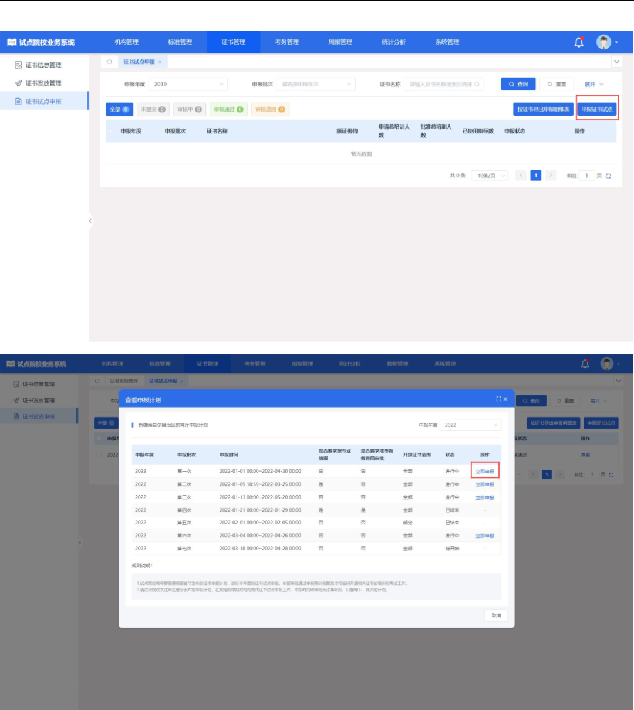Click the 前往 page number field in the upper screenshot
The width and height of the screenshot is (634, 710).
(586, 176)
